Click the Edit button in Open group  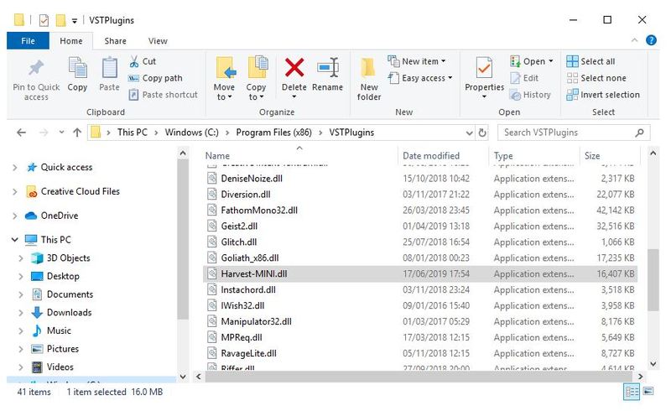click(x=524, y=78)
